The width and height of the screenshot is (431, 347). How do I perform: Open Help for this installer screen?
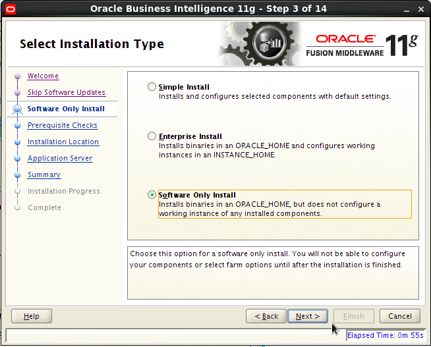tap(32, 316)
